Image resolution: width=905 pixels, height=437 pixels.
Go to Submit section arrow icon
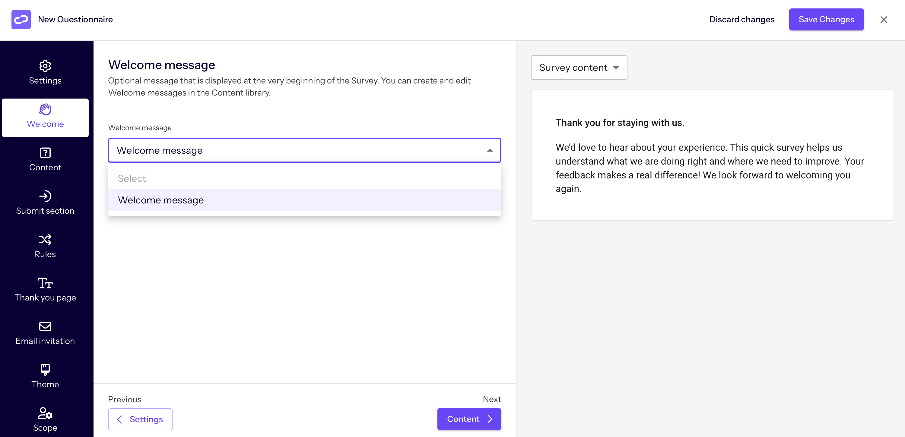[45, 196]
